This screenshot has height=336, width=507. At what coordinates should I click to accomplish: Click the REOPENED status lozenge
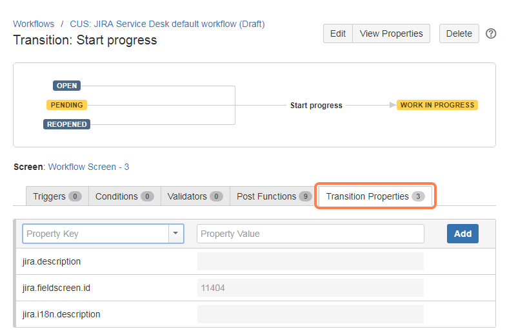click(x=66, y=124)
